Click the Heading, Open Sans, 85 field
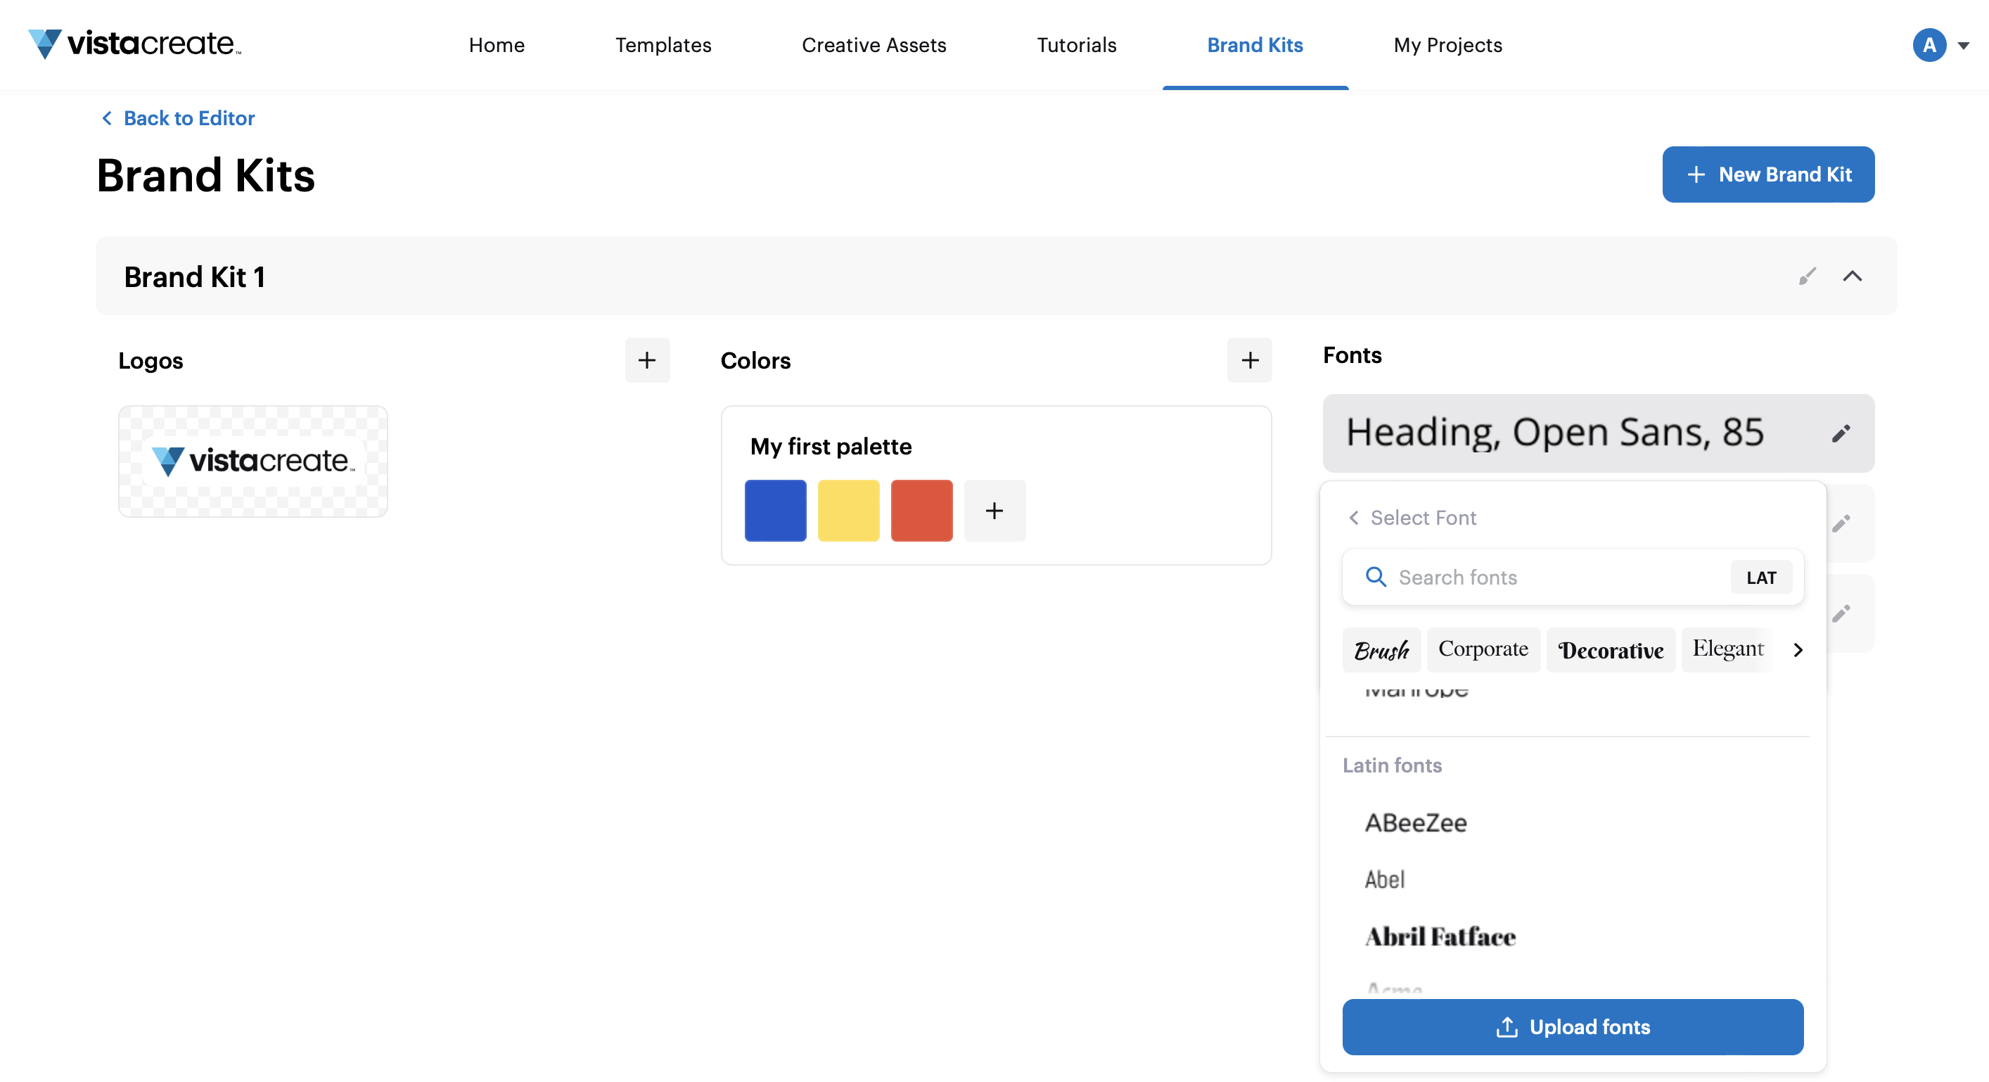Screen dimensions: 1989x1082 pyautogui.click(x=1598, y=433)
